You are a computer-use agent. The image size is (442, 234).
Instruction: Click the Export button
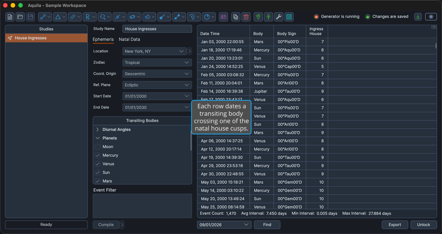tap(395, 225)
